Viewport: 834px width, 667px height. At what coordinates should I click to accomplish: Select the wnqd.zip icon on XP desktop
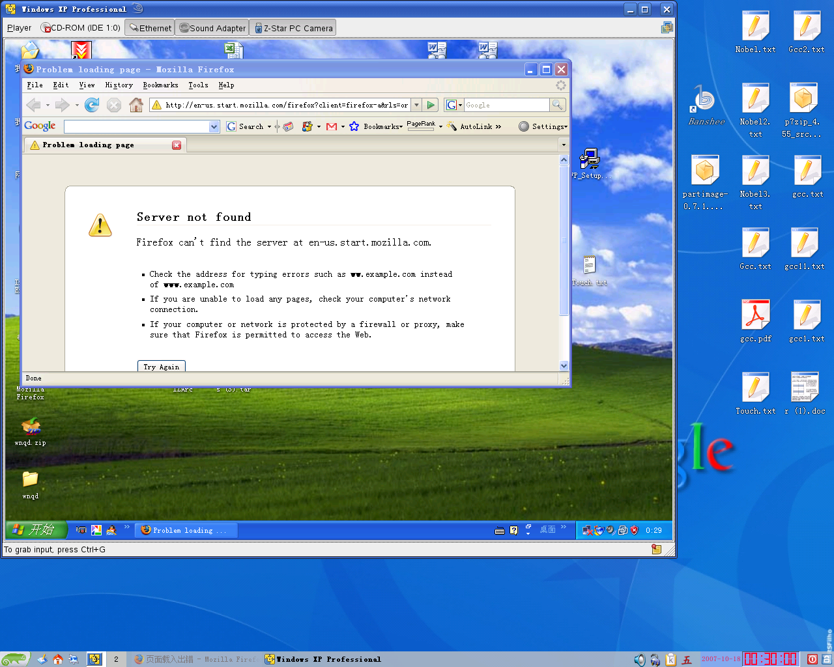pos(31,432)
